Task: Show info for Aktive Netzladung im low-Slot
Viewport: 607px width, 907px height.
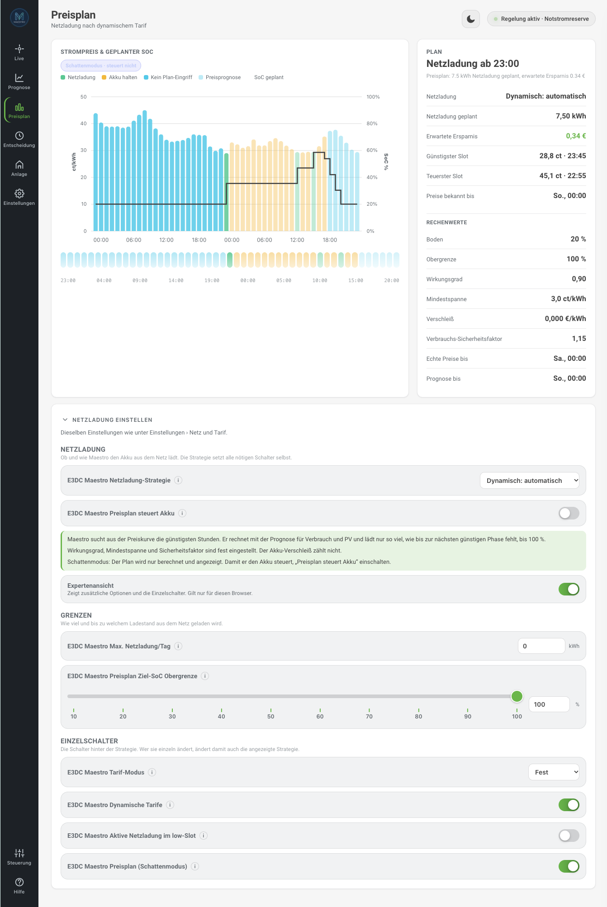Action: click(x=204, y=836)
